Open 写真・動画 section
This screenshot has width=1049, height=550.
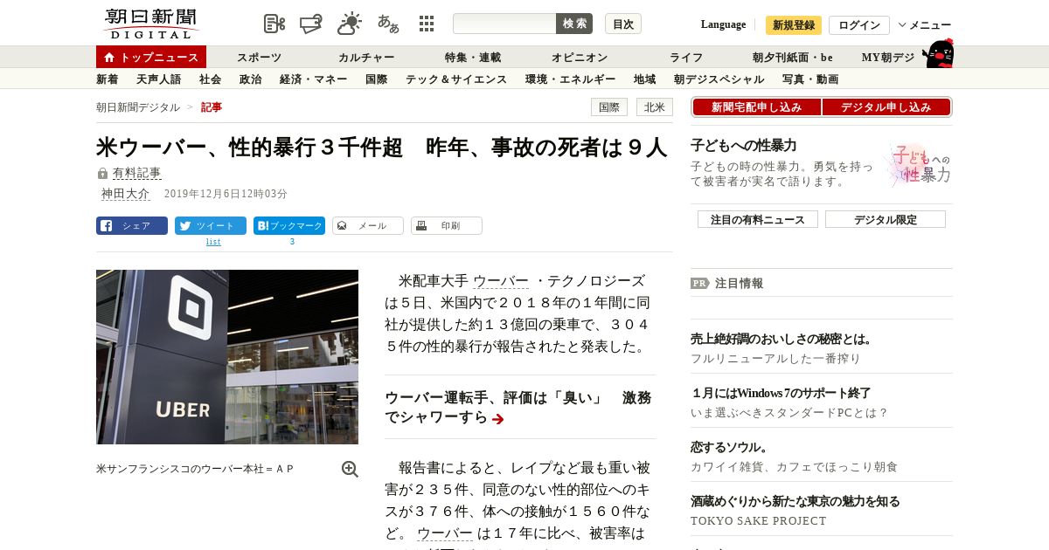tap(810, 79)
